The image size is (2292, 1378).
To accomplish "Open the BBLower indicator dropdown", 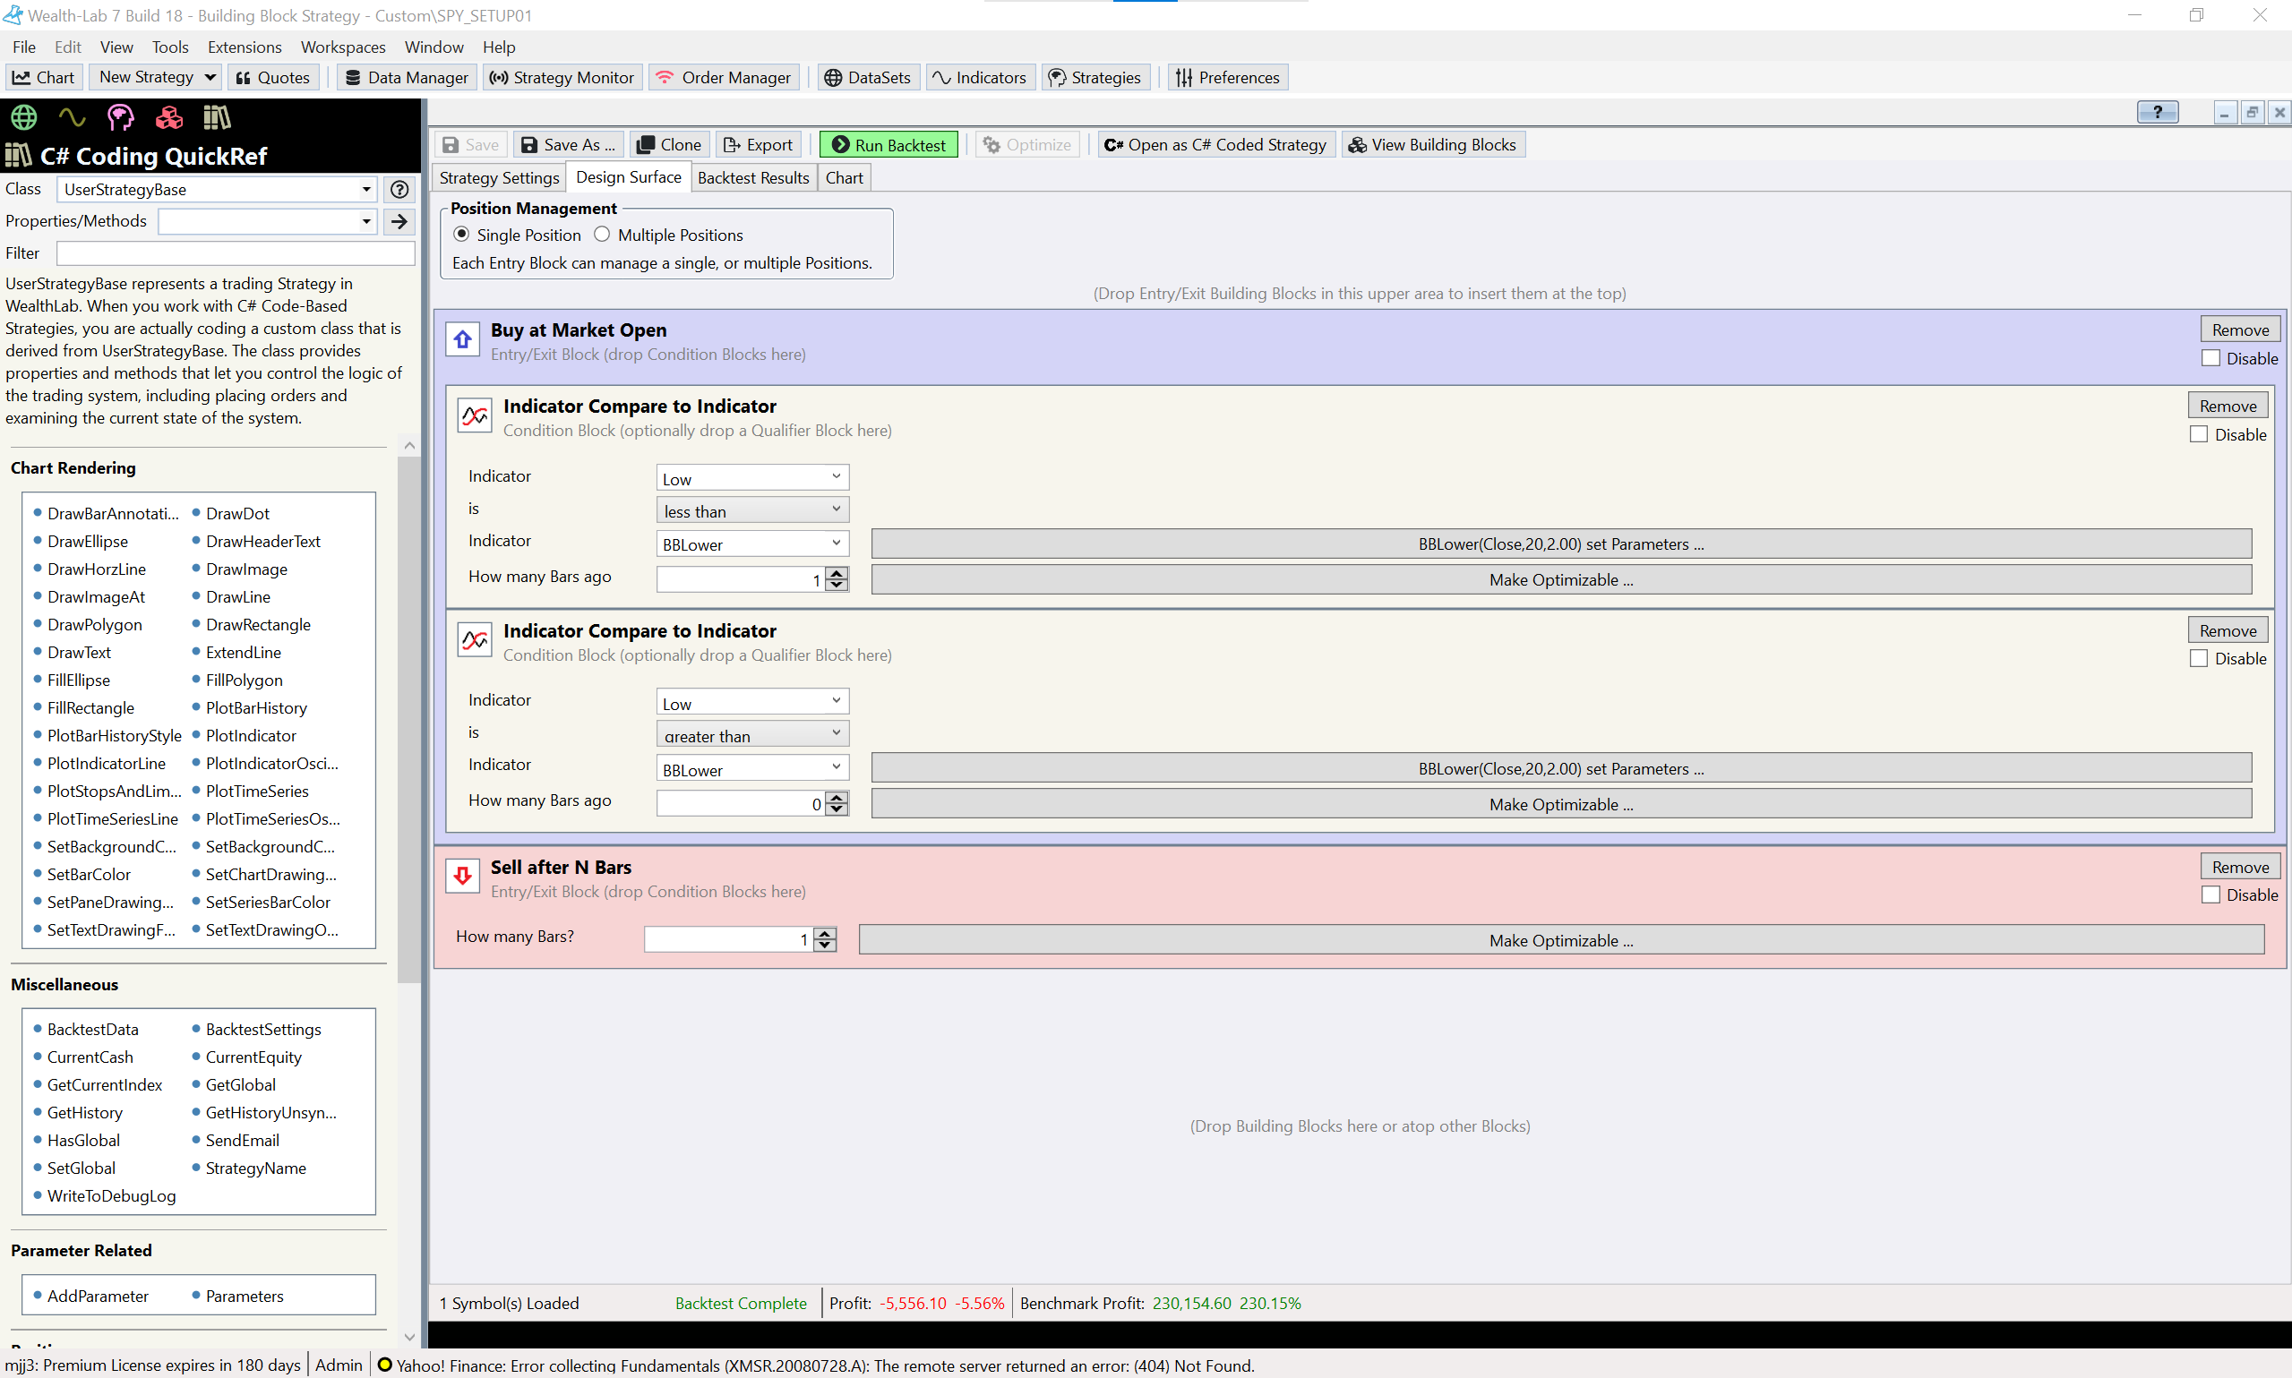I will coord(751,543).
